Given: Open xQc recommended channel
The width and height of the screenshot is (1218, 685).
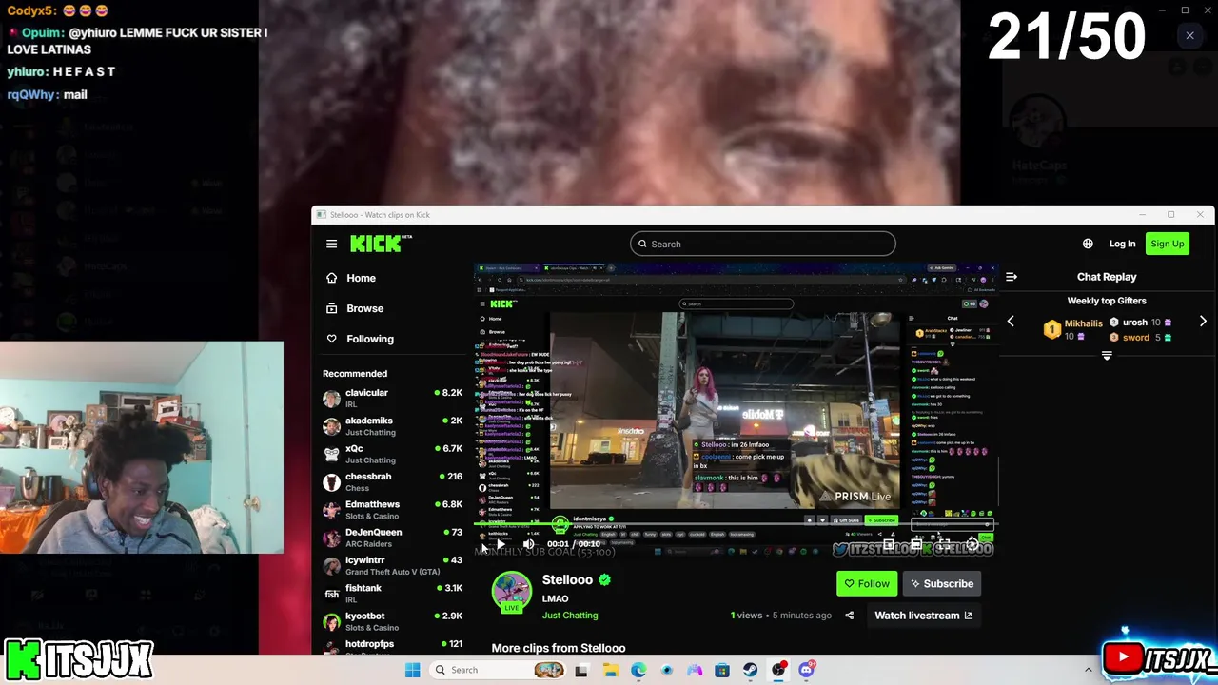Looking at the screenshot, I should pyautogui.click(x=392, y=454).
